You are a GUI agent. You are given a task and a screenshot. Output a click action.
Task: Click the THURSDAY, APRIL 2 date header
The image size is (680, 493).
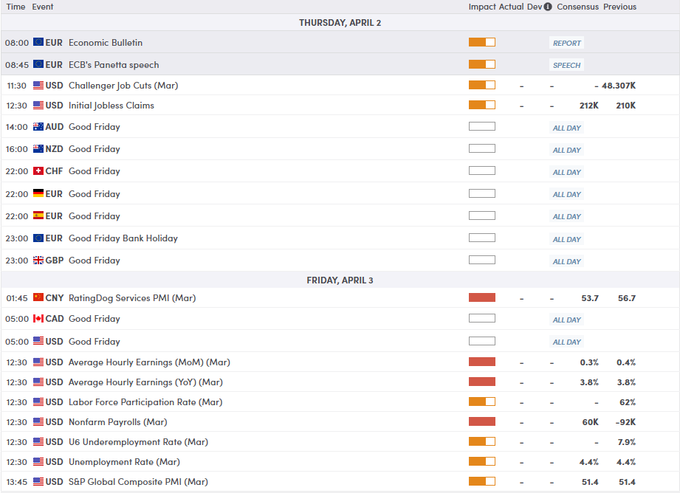coord(340,23)
